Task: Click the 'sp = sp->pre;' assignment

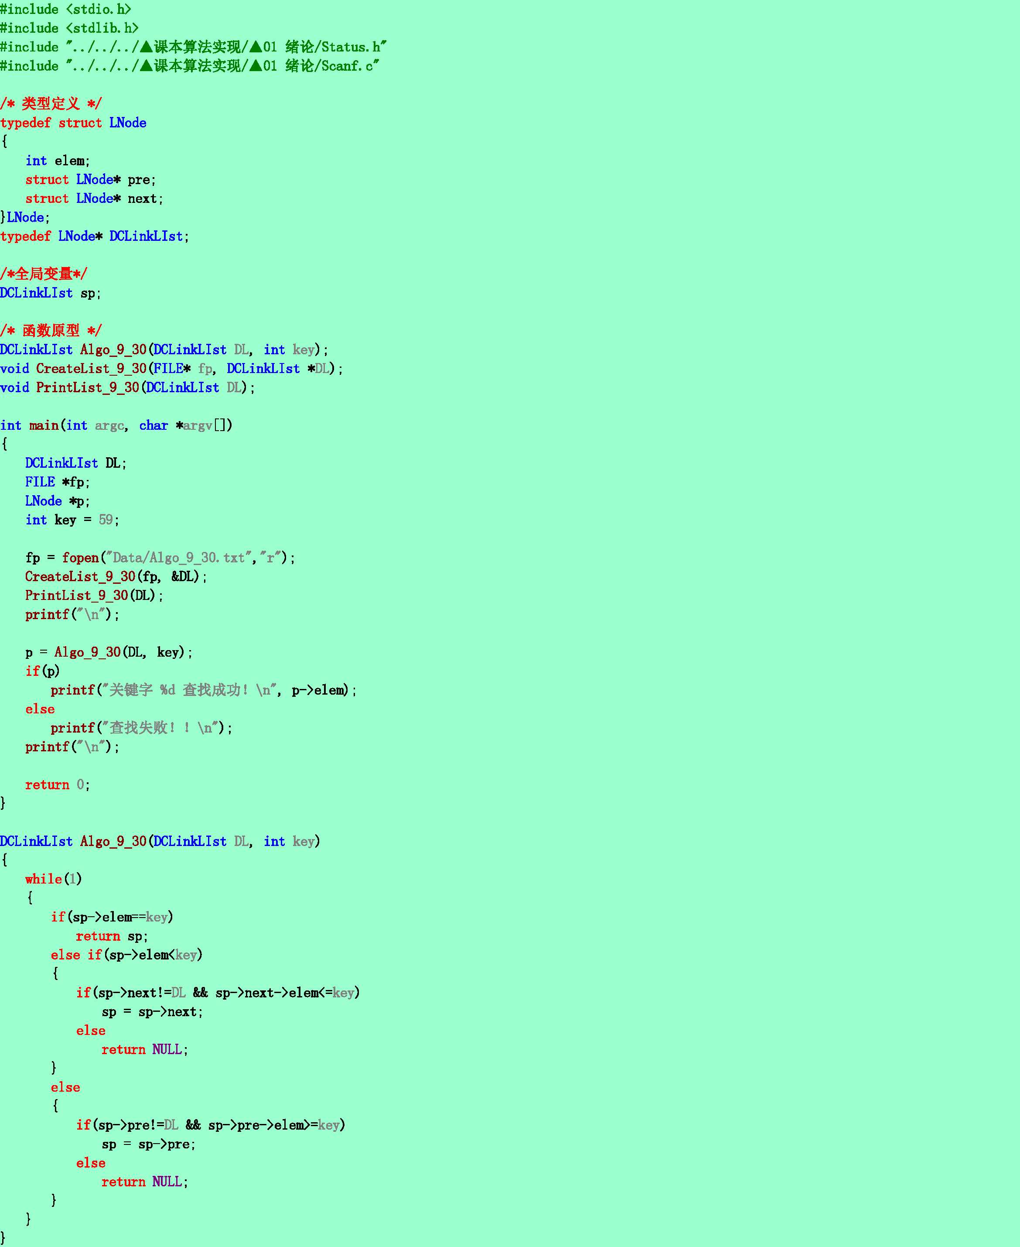Action: [148, 1144]
